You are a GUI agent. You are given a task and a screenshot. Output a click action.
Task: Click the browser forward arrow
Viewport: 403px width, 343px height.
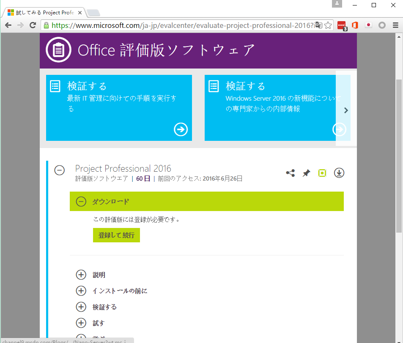click(x=20, y=25)
